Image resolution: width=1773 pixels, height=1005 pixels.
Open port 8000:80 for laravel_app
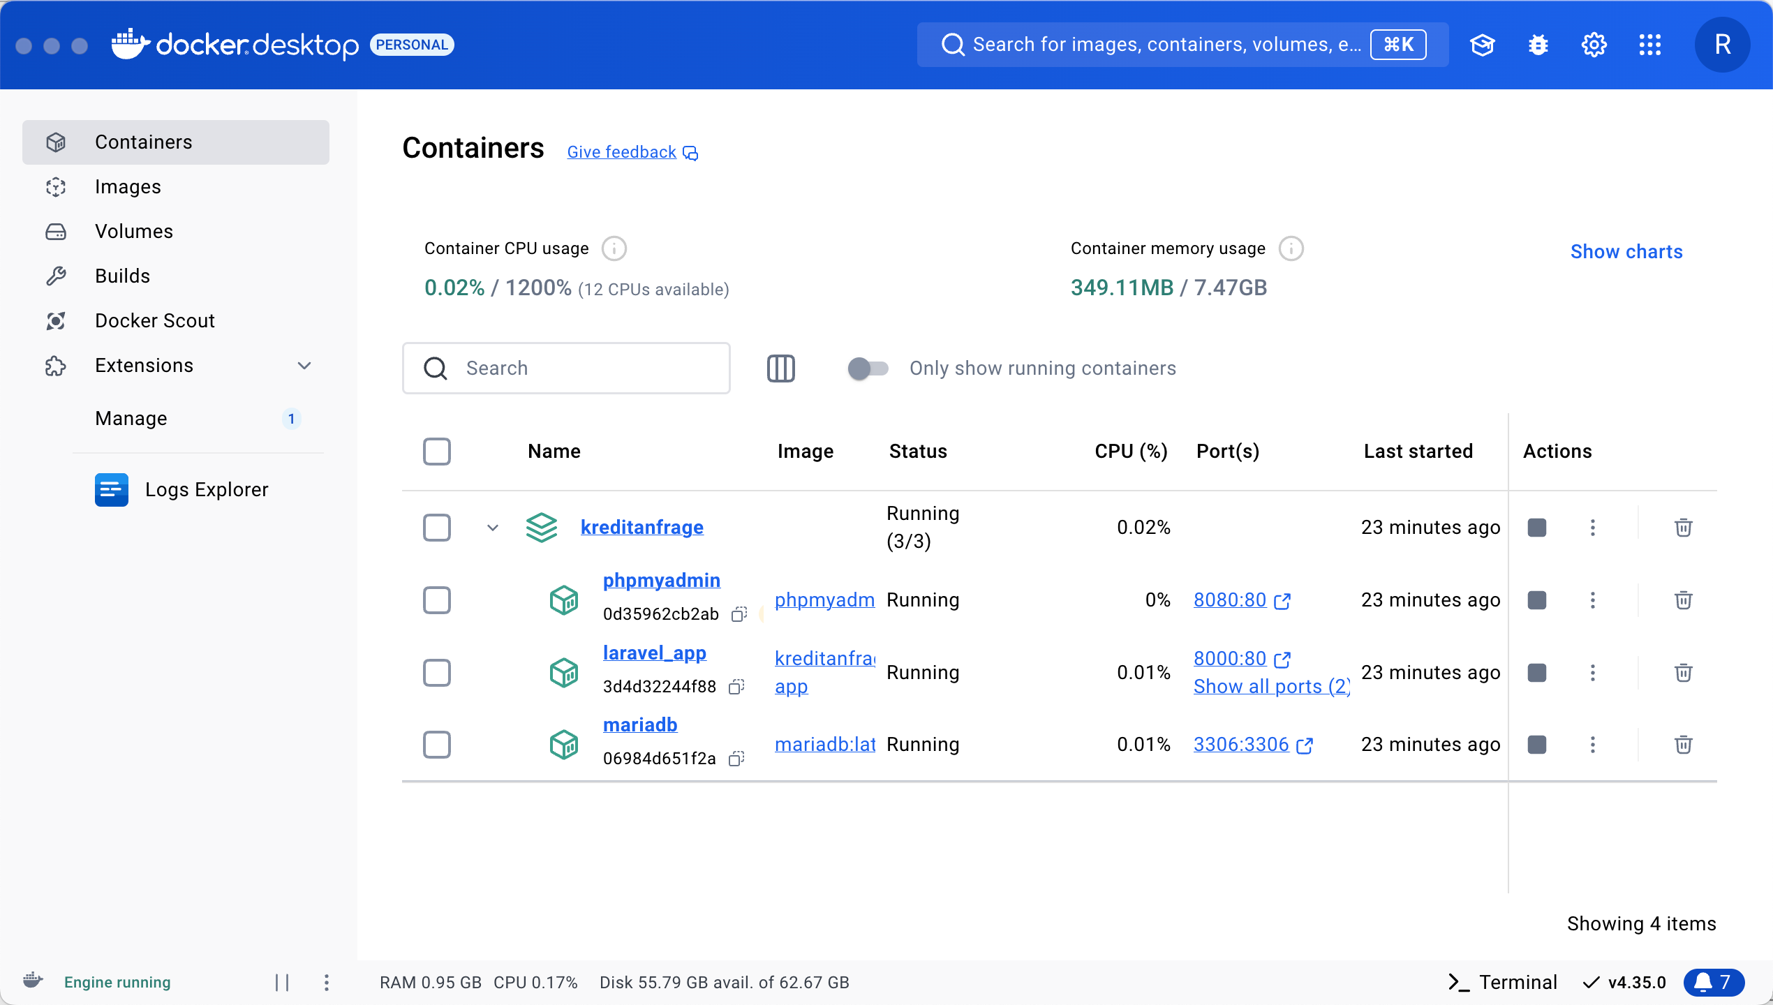coord(1242,659)
